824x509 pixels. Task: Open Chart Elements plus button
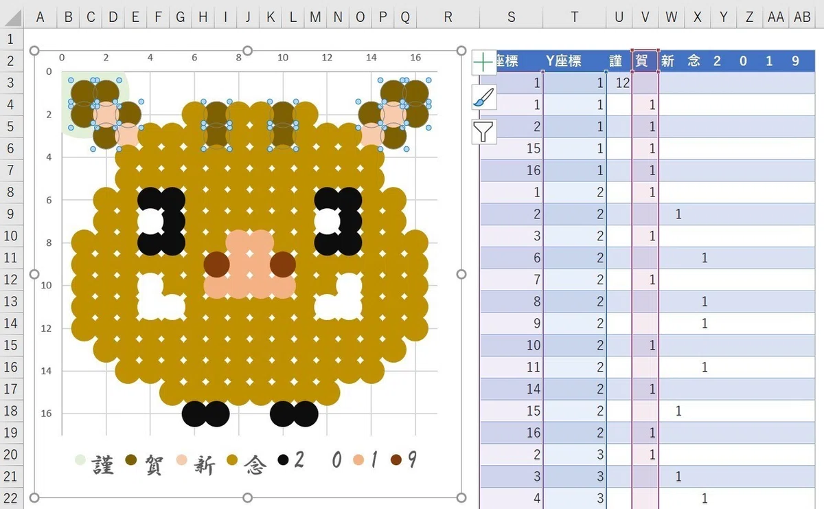tap(484, 63)
